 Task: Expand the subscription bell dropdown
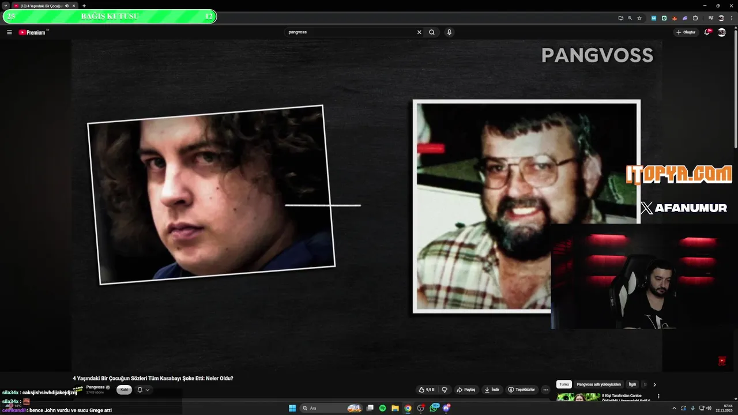click(x=143, y=390)
